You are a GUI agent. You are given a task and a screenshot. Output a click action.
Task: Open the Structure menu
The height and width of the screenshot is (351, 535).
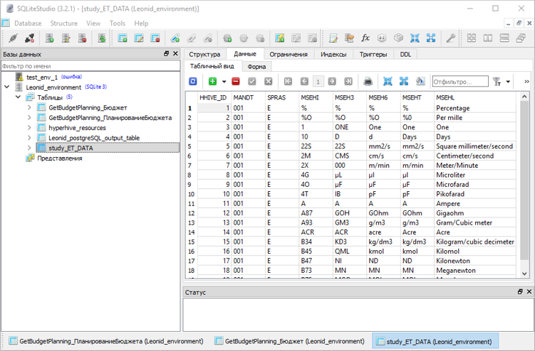pos(63,23)
